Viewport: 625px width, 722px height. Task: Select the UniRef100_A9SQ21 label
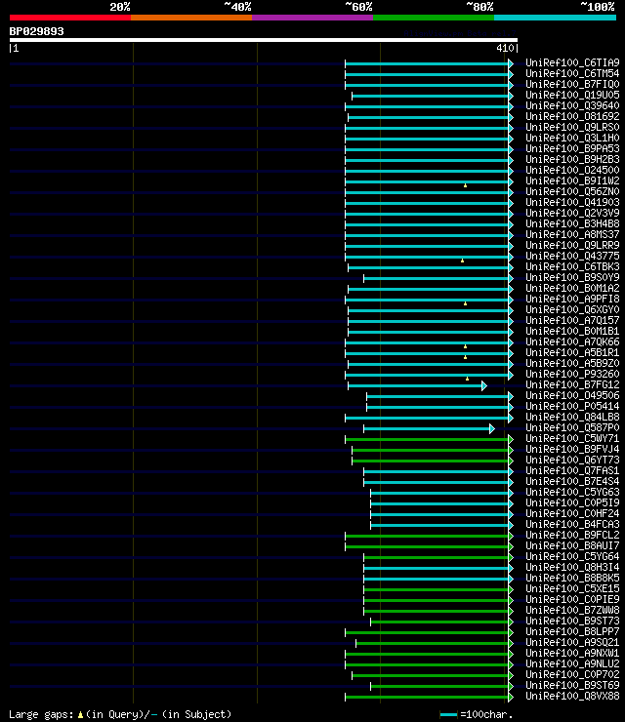(x=572, y=643)
